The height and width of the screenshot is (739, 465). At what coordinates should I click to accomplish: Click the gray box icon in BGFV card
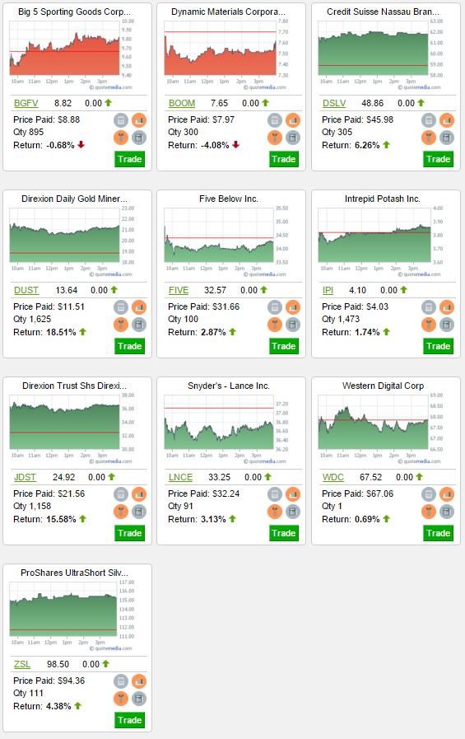[139, 138]
